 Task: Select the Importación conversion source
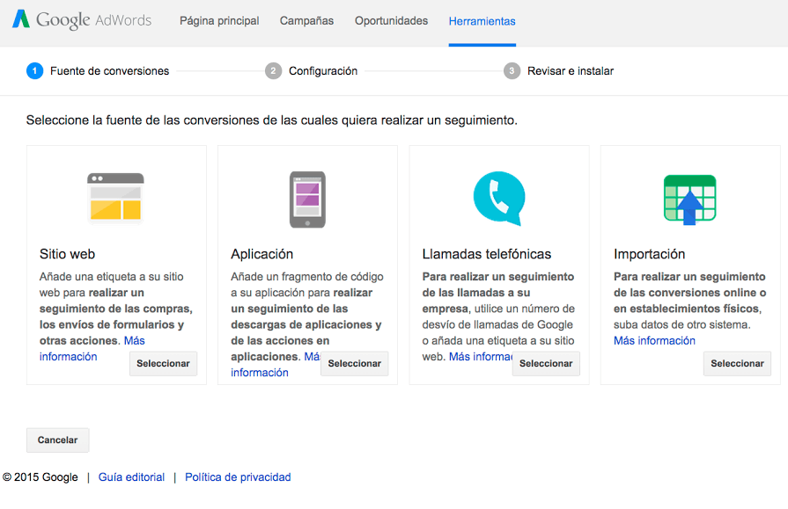coord(737,363)
